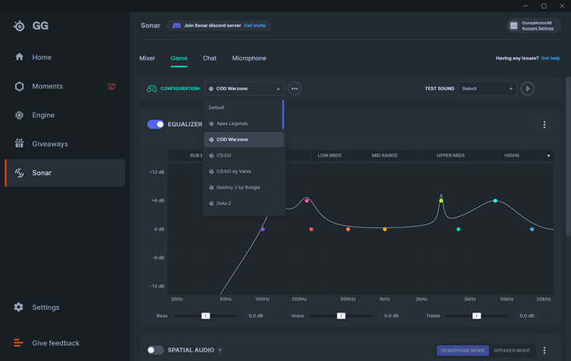Select the yellow EQ point at 1kHz
This screenshot has width=571, height=361.
pyautogui.click(x=384, y=229)
